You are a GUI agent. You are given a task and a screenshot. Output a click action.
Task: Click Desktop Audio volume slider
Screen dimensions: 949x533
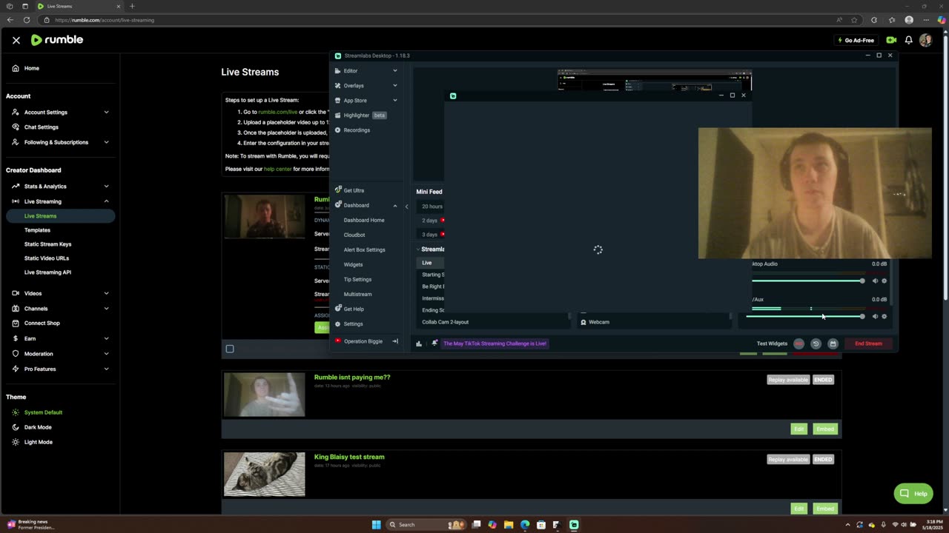click(x=807, y=281)
